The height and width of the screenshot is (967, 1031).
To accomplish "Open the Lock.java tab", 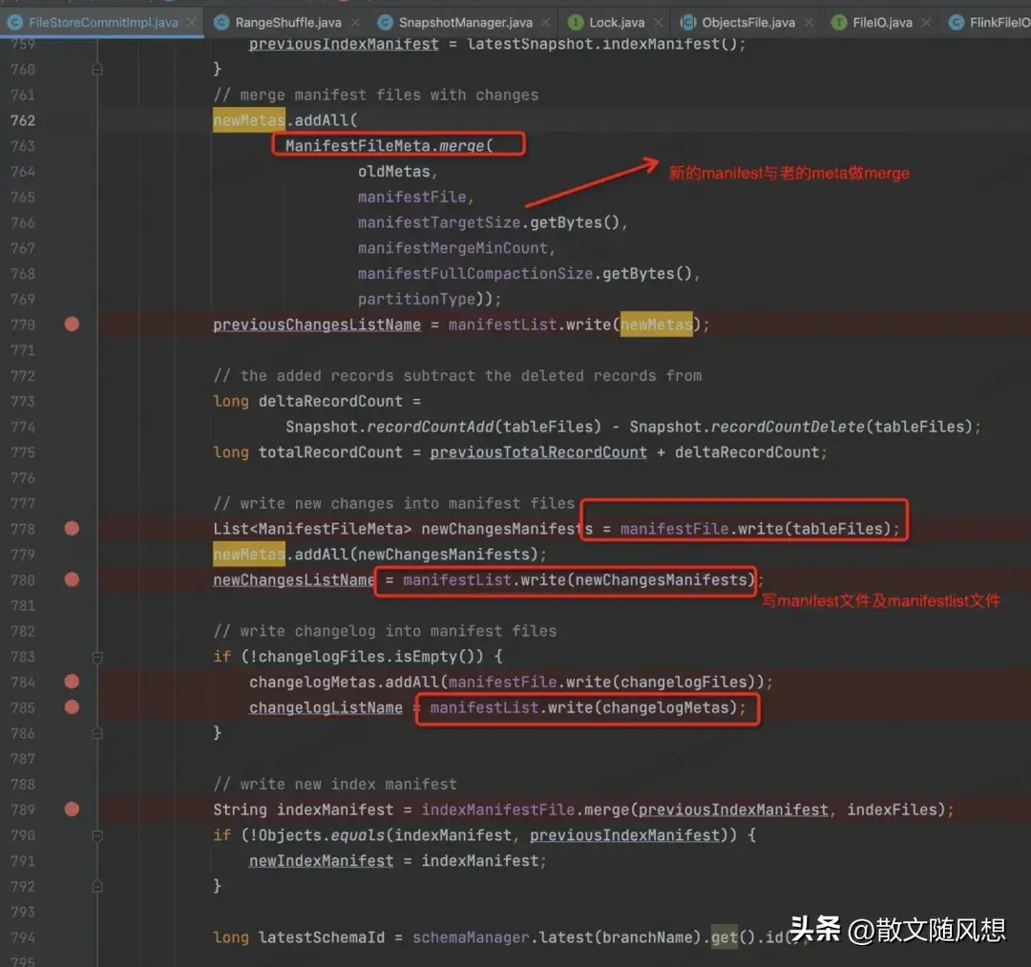I will (x=617, y=22).
